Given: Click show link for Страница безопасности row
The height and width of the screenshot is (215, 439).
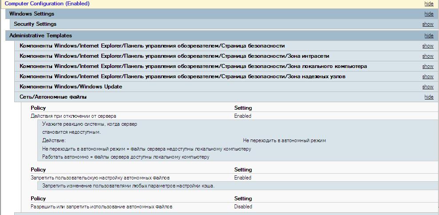Looking at the screenshot, I should click(427, 46).
